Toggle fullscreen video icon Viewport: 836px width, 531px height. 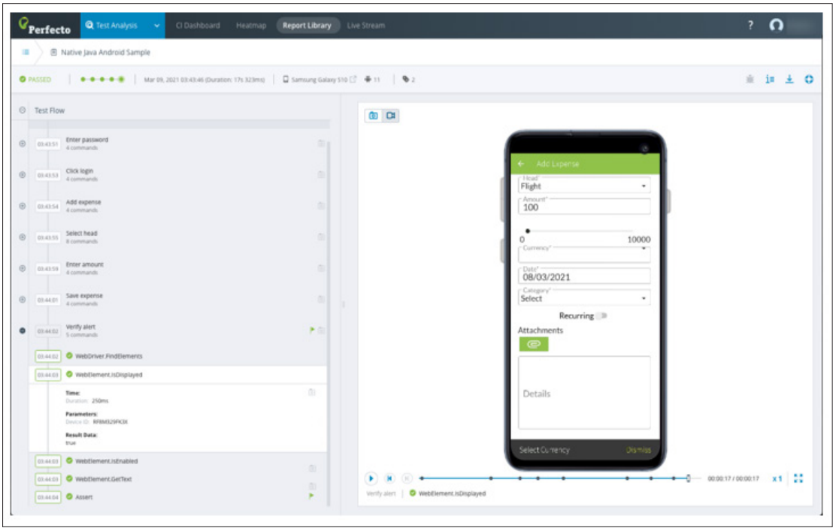pyautogui.click(x=798, y=478)
